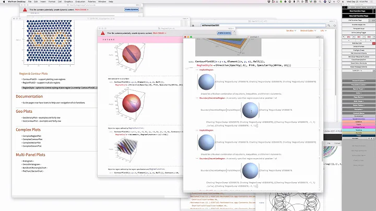376x211 pixels.
Task: Open Notification Center icon
Action: [x=373, y=2]
